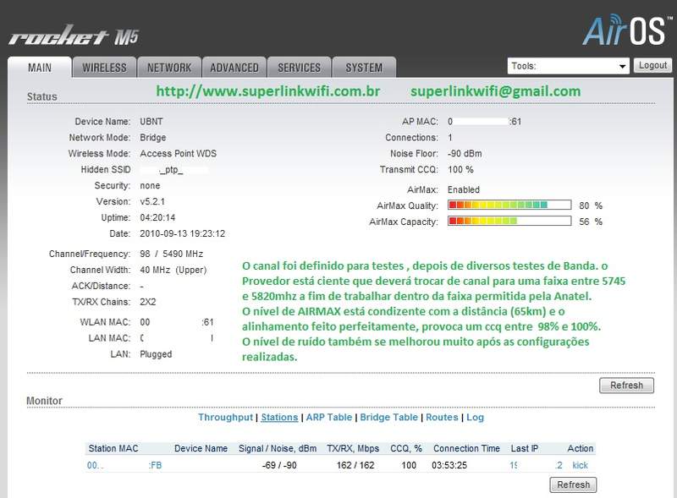Click the station MAC ending in FB

pos(124,465)
